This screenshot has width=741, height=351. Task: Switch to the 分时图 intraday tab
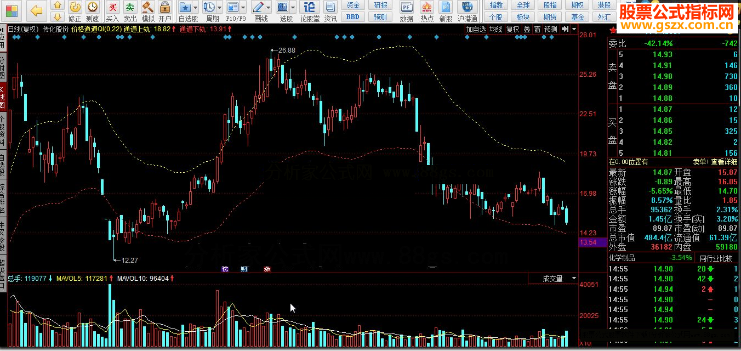[3, 67]
